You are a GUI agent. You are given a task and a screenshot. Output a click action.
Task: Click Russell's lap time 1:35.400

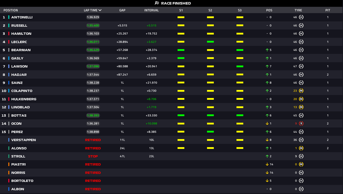[93, 25]
